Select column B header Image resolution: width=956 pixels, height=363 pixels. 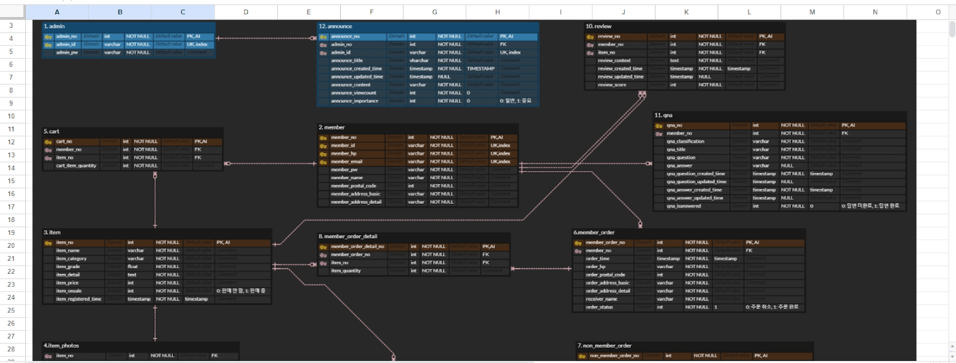coord(120,12)
